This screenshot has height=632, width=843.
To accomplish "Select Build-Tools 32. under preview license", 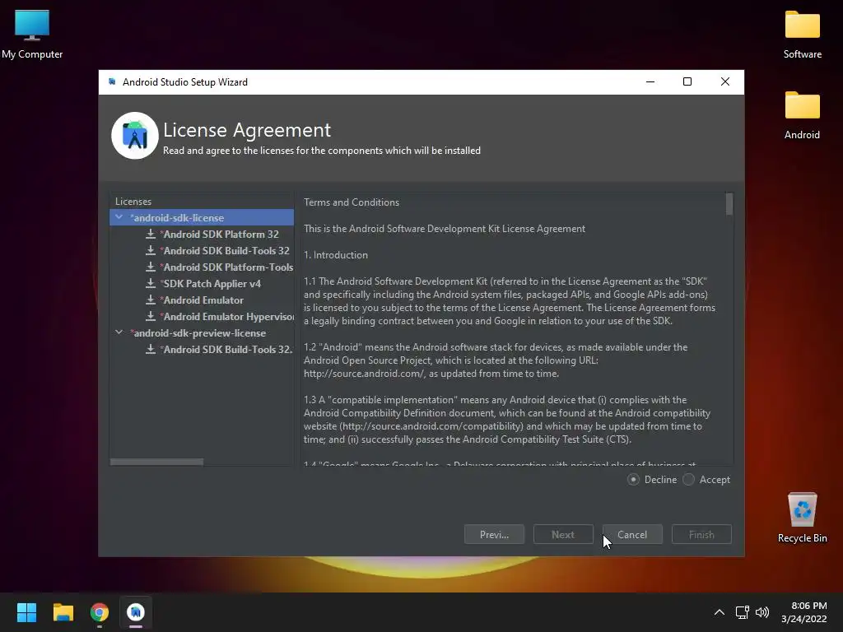I will [226, 349].
